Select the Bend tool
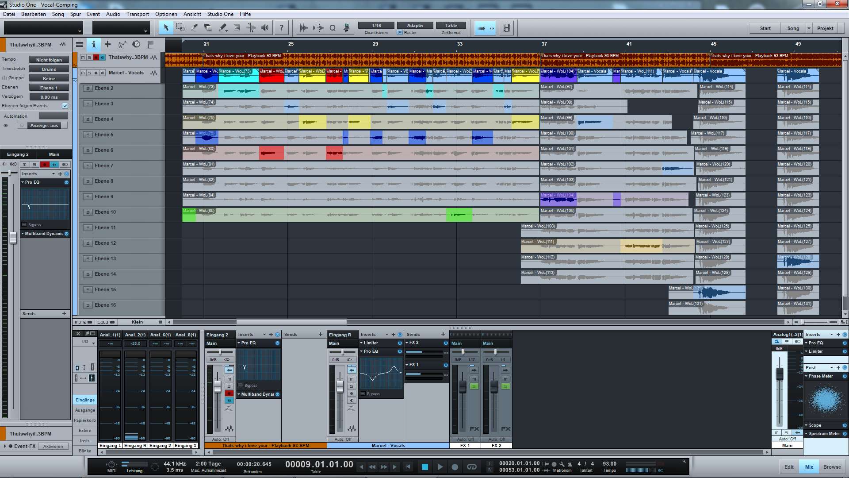This screenshot has width=849, height=478. coord(251,28)
